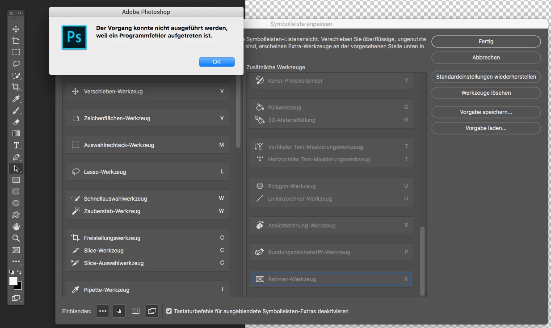Select Verschieben-Werkzeug row in the list
This screenshot has width=551, height=328.
tap(147, 91)
